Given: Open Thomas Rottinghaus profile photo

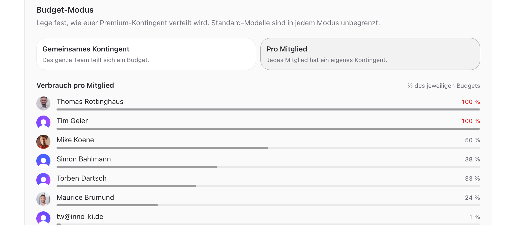Looking at the screenshot, I should click(x=43, y=103).
